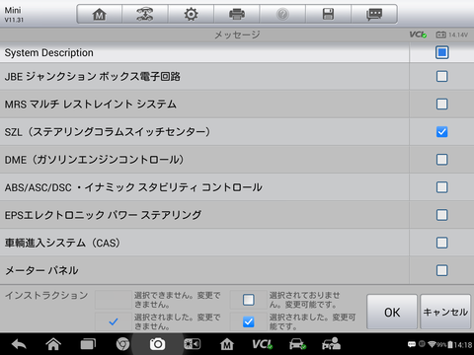This screenshot has height=355, width=474.
Task: Select the EPSエレクトロニック パワー ステアリング text
Action: click(103, 215)
